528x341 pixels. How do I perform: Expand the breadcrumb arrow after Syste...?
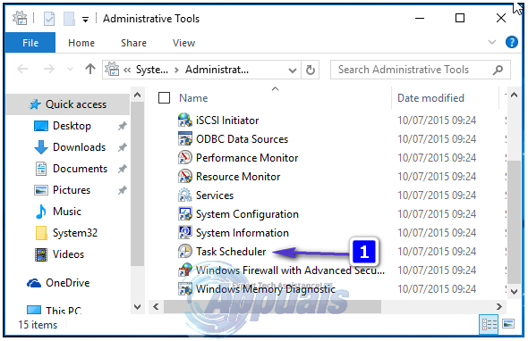click(176, 71)
